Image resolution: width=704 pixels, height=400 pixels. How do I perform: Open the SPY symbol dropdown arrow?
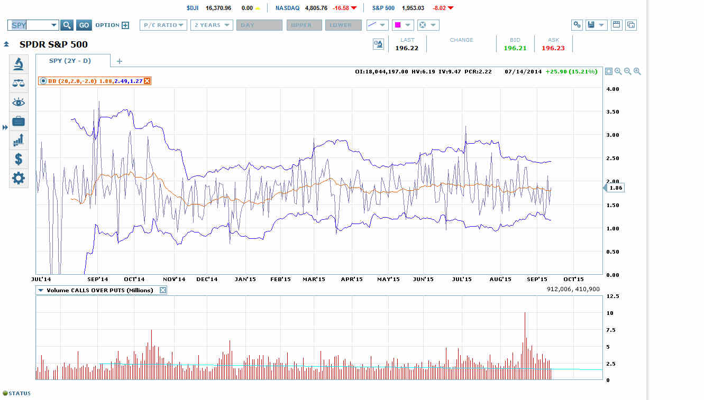pyautogui.click(x=53, y=25)
